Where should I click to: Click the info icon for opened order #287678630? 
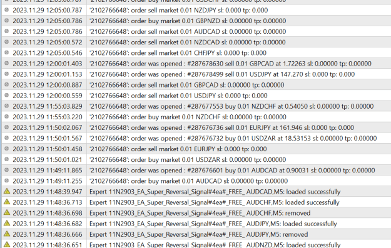click(x=7, y=64)
